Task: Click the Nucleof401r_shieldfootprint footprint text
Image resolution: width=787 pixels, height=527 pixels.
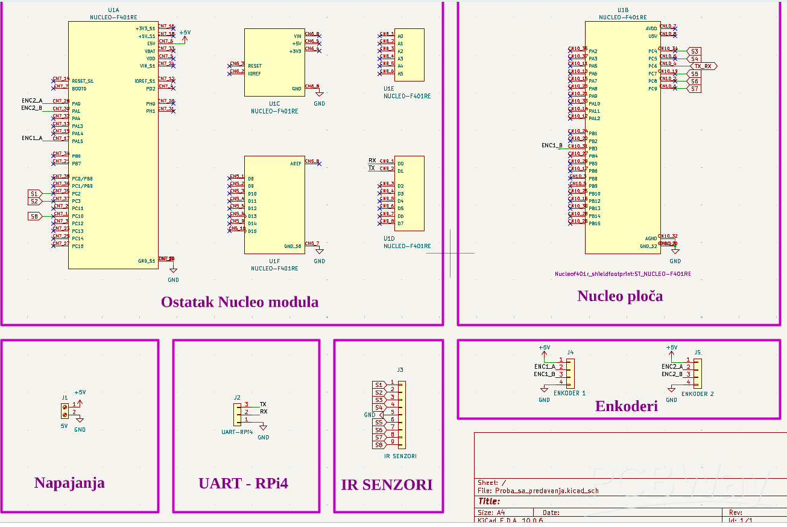Action: [x=622, y=273]
